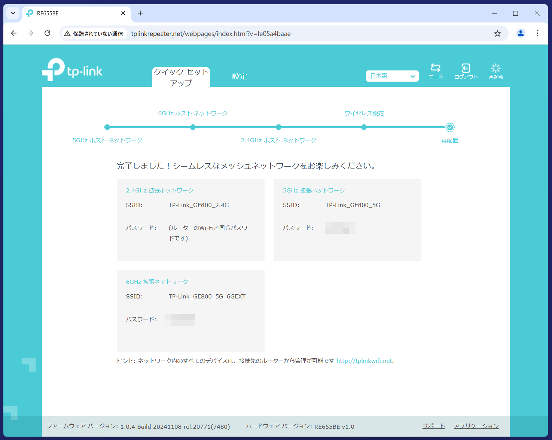Go back to previous page
Viewport: 552px width, 440px height.
14,33
